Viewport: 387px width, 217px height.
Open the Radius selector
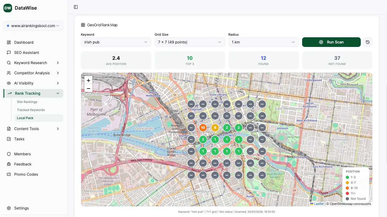(x=263, y=42)
